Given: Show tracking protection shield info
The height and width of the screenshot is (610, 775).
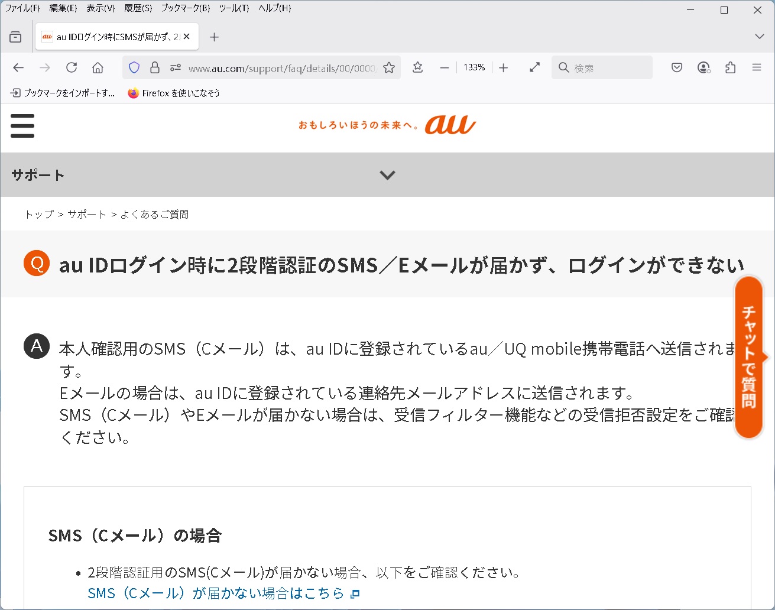Looking at the screenshot, I should [134, 68].
